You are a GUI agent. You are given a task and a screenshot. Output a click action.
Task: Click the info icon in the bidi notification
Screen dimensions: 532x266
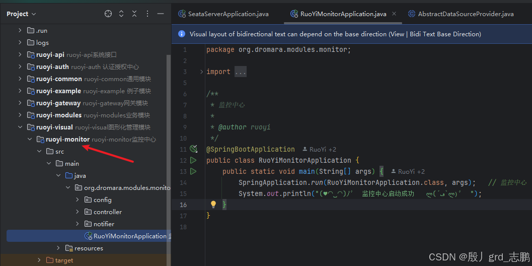point(182,34)
